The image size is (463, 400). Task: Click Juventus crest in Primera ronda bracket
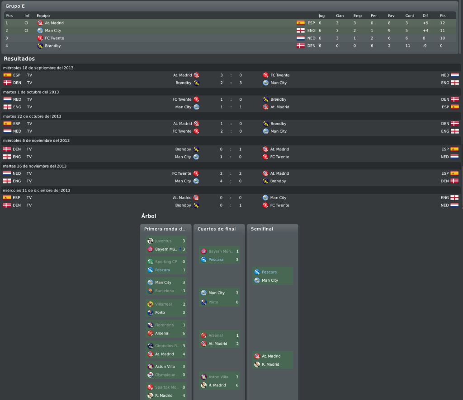click(150, 241)
